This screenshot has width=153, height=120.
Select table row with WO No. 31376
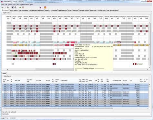coord(75,88)
